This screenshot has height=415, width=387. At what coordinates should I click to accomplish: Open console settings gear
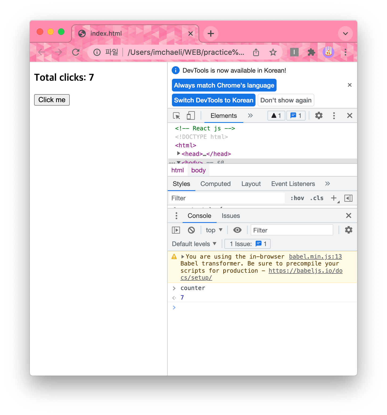[349, 230]
